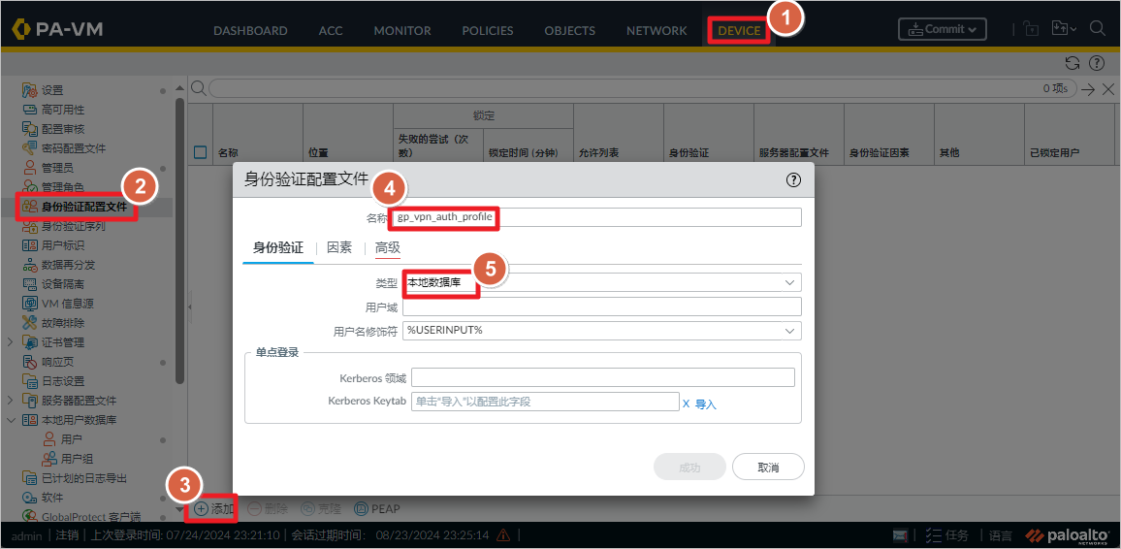Expand the 服务器配置文件 tree node
This screenshot has height=549, width=1121.
pos(10,401)
